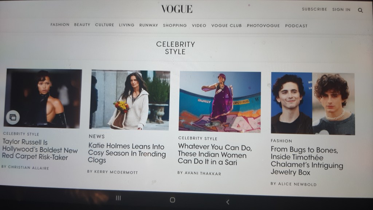
Task: Click the Timothée Chalamet double portrait
Action: pos(313,104)
